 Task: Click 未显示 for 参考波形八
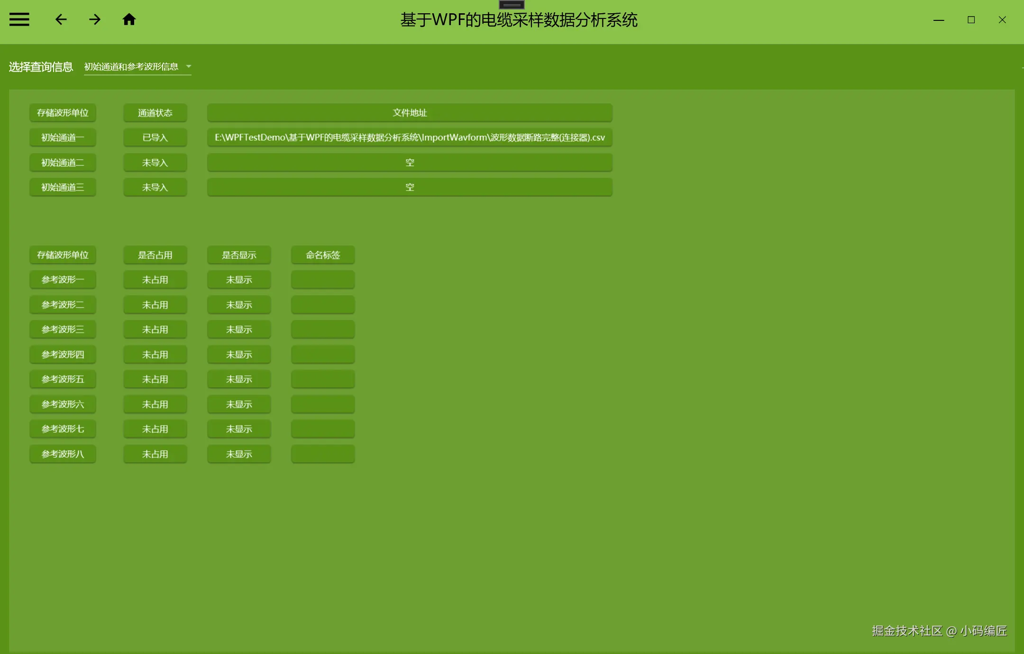[239, 454]
